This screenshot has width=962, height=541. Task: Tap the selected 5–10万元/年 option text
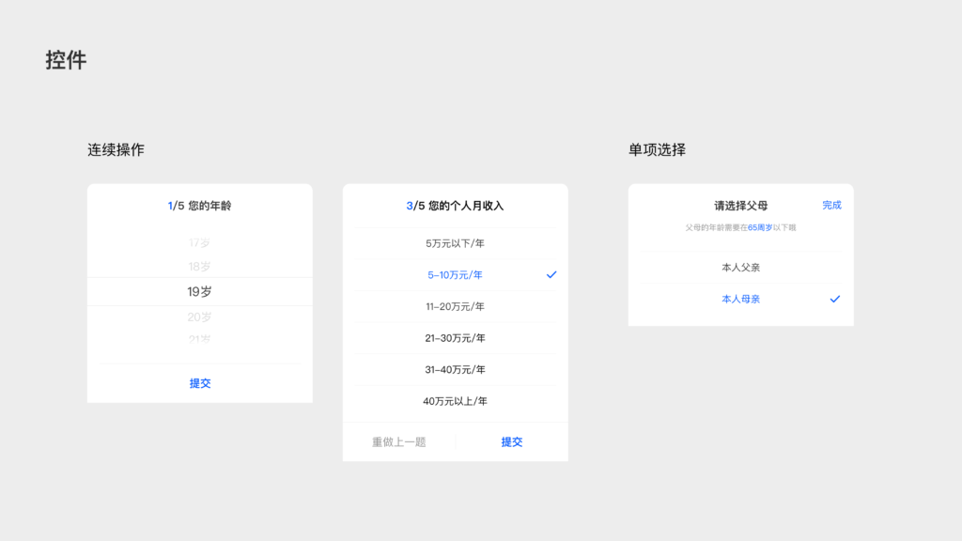point(455,275)
